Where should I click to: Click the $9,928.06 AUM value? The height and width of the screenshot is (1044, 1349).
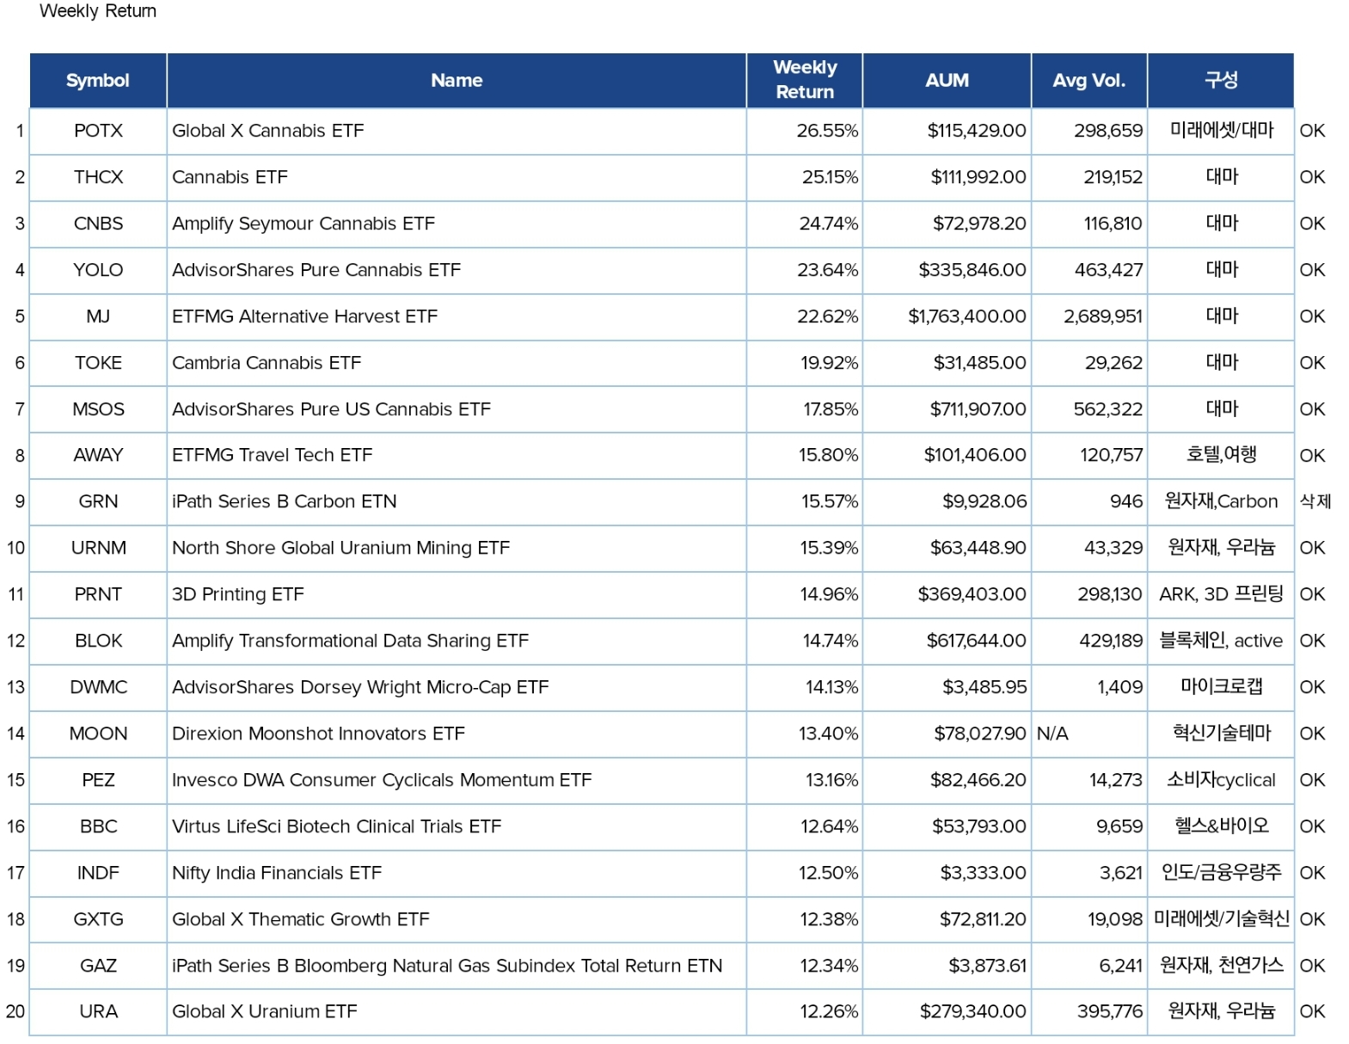click(x=984, y=501)
